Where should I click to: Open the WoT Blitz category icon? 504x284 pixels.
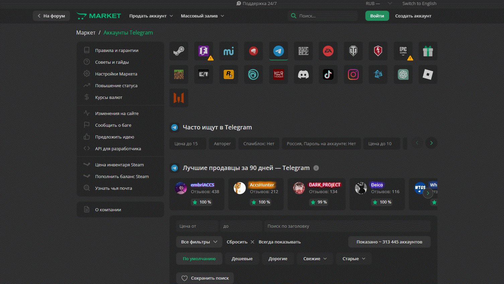pos(378,51)
